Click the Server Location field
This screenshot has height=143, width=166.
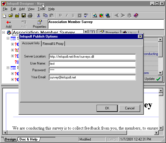click(x=92, y=57)
